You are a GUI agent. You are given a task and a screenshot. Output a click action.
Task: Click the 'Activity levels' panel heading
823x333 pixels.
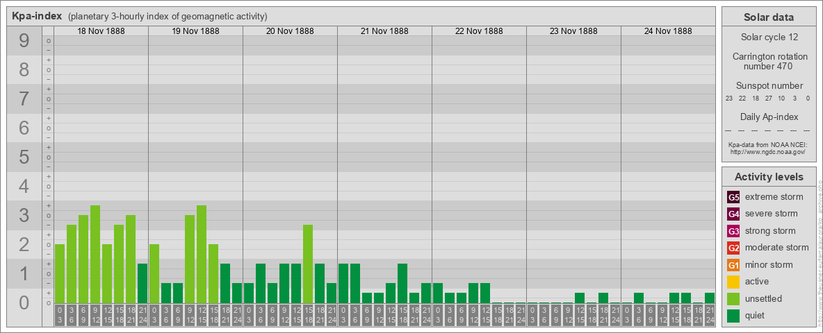click(769, 177)
